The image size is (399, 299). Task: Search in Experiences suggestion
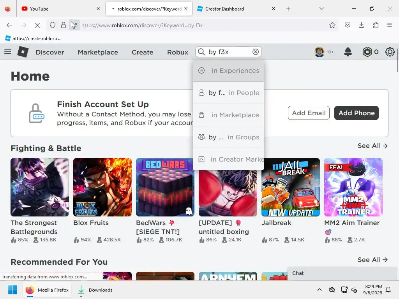pyautogui.click(x=228, y=71)
